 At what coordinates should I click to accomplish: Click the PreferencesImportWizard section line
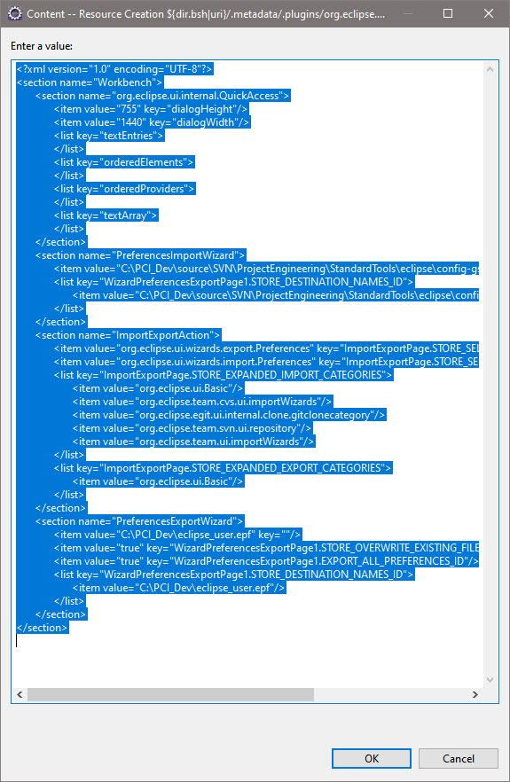click(x=140, y=255)
